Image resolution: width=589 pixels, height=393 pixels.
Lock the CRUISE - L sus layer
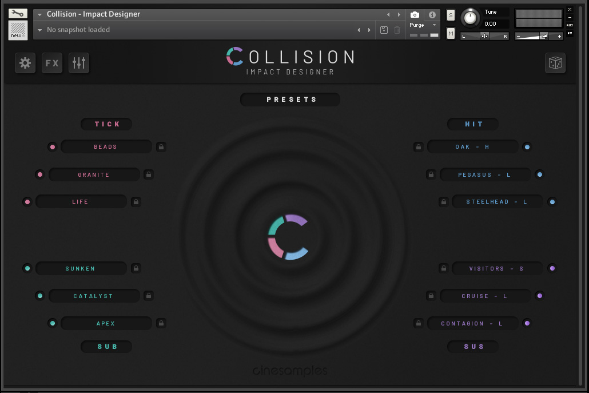(431, 296)
